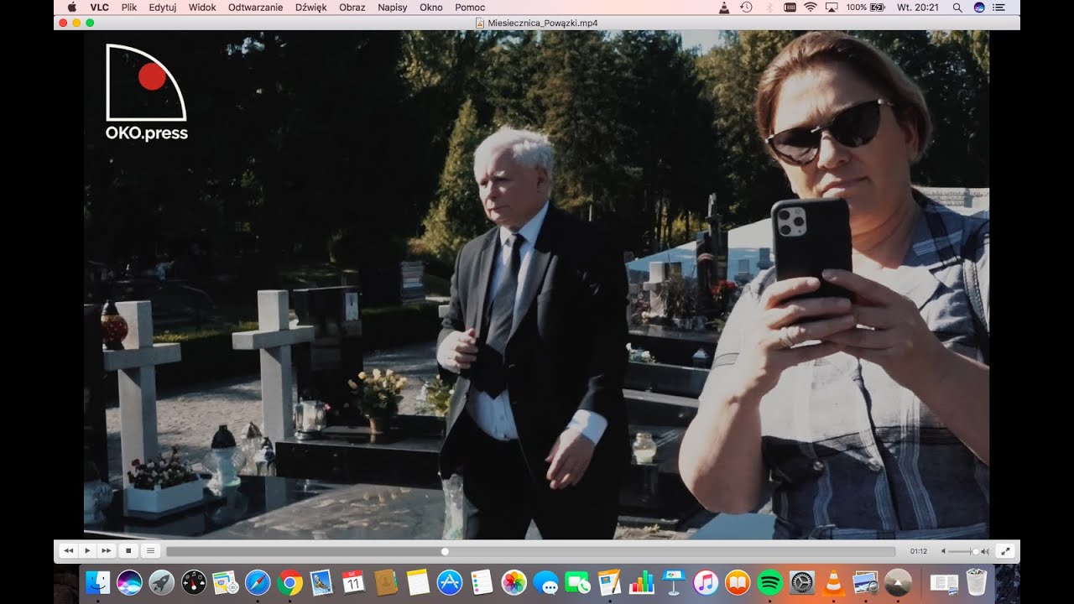
Task: Open the Trash in the Dock
Action: pyautogui.click(x=977, y=582)
